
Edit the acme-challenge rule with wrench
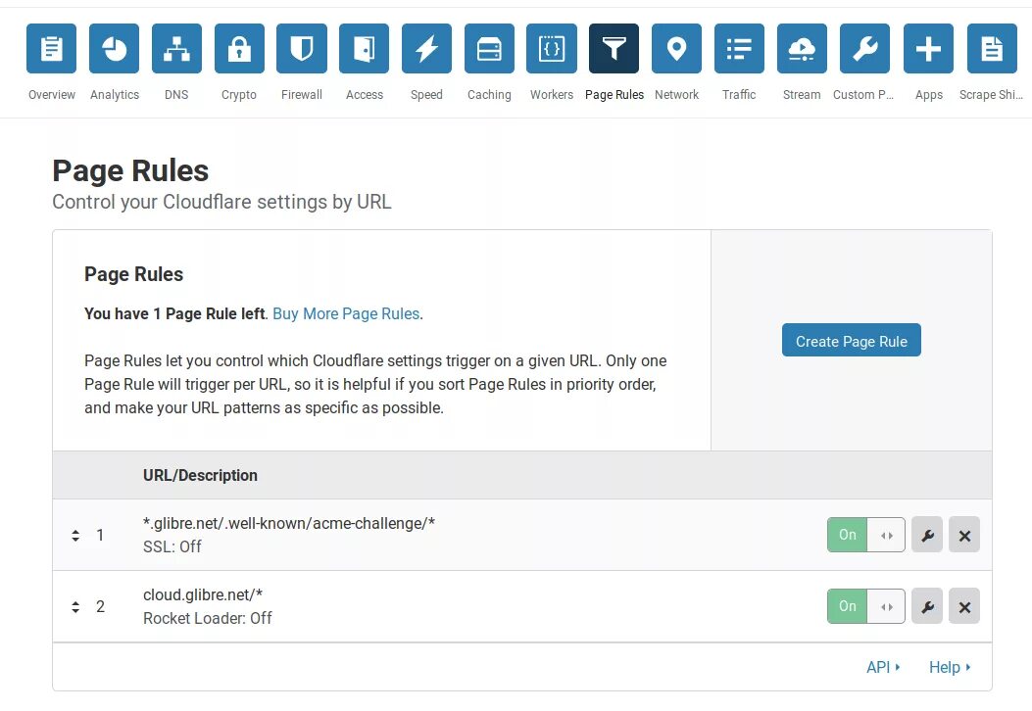click(927, 535)
